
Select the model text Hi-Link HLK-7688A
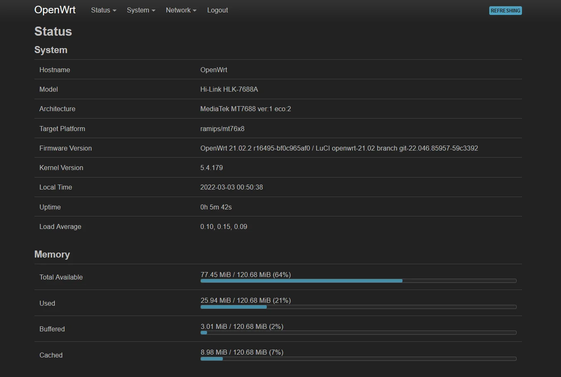[x=229, y=89]
